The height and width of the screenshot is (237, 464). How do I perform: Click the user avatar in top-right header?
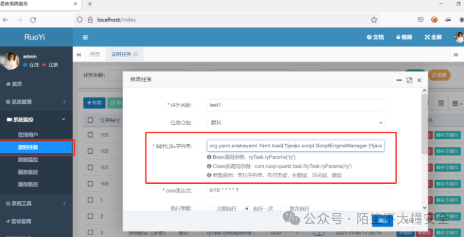coord(459,37)
